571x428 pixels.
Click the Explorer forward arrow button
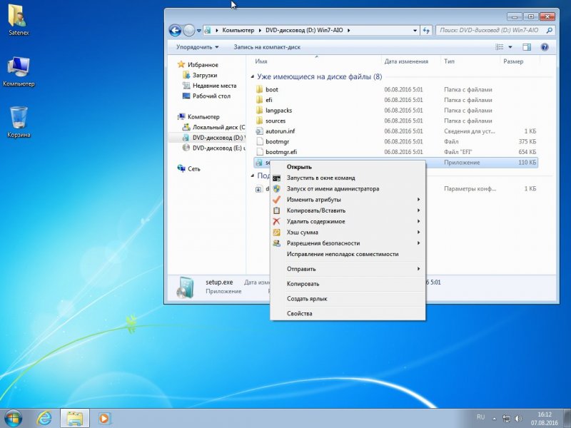[x=188, y=31]
